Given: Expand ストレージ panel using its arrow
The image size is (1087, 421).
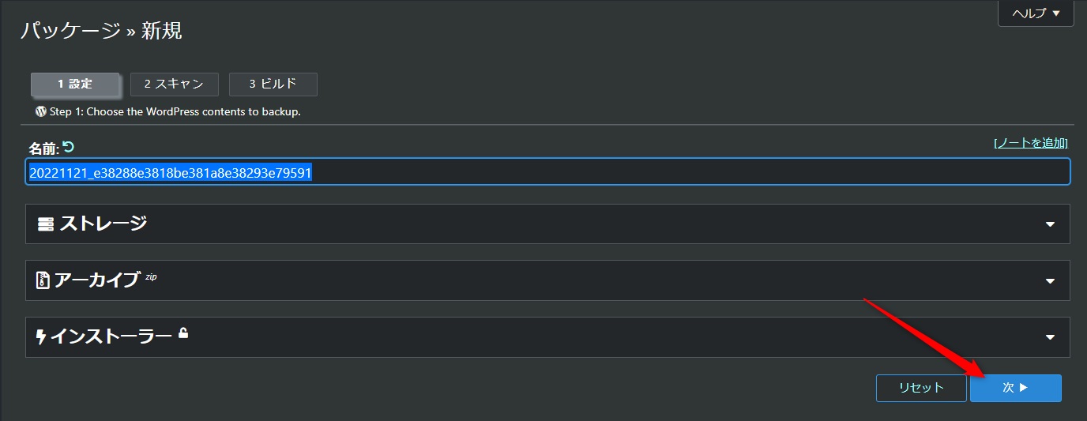Looking at the screenshot, I should [x=1050, y=224].
